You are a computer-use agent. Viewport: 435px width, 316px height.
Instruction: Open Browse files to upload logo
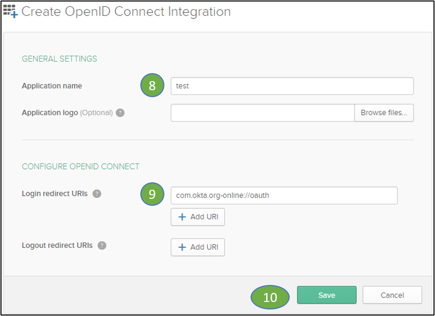pos(384,113)
